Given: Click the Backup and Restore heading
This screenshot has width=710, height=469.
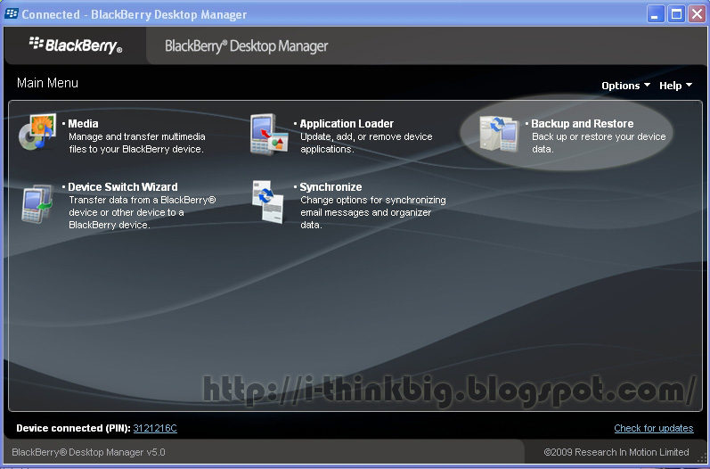Looking at the screenshot, I should point(582,123).
